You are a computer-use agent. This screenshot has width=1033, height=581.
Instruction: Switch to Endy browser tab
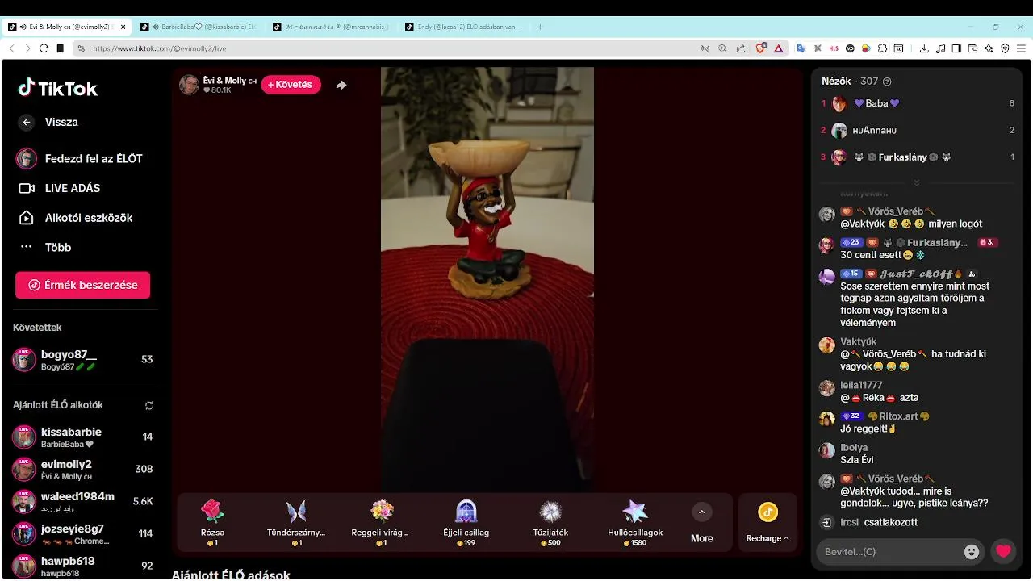pos(463,27)
